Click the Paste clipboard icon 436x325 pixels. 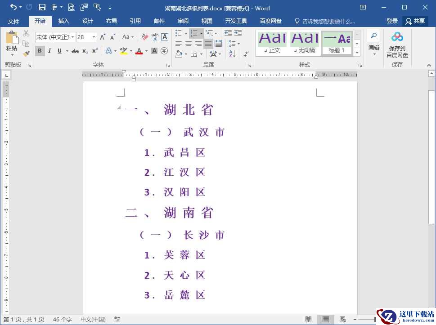point(12,37)
